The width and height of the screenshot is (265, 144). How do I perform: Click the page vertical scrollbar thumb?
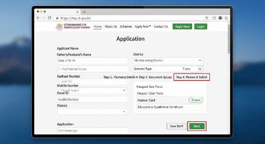coord(229,39)
